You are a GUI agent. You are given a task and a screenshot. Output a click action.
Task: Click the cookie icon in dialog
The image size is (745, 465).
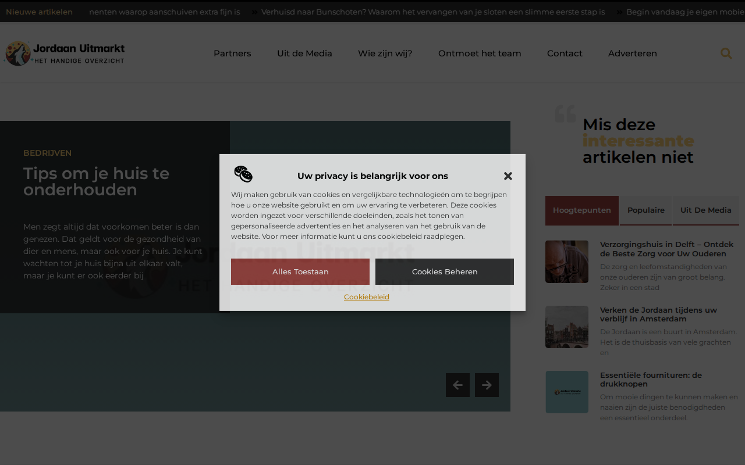click(x=243, y=174)
